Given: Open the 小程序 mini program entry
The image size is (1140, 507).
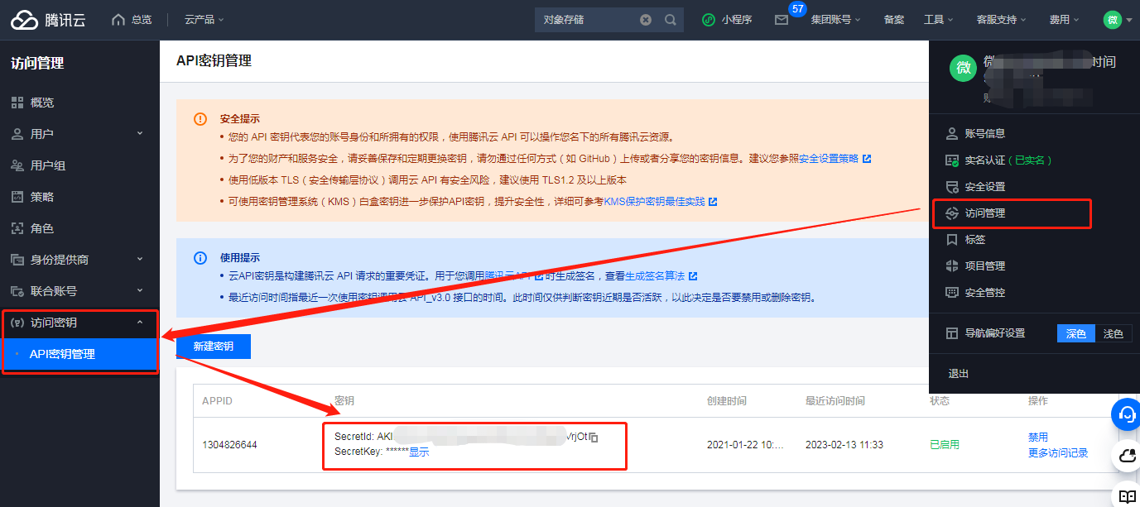Looking at the screenshot, I should pyautogui.click(x=727, y=20).
